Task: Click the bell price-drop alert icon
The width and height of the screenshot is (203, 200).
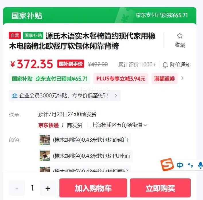Action: click(x=165, y=65)
